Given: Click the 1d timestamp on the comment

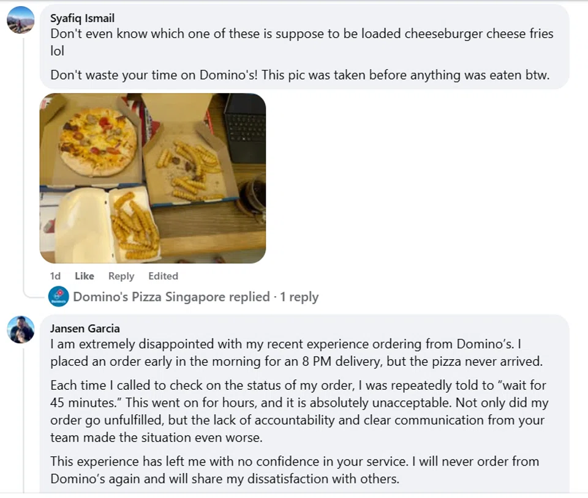Looking at the screenshot, I should tap(55, 276).
